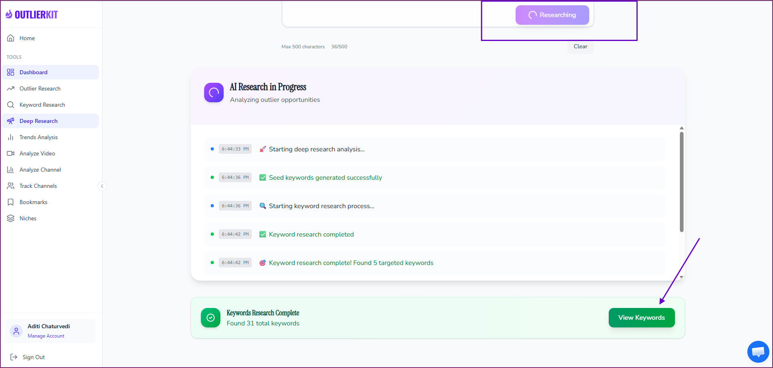Select Sign Out at the bottom
Image resolution: width=773 pixels, height=368 pixels.
(34, 357)
